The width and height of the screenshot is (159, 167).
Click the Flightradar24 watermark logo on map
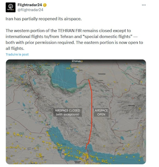coord(77,61)
